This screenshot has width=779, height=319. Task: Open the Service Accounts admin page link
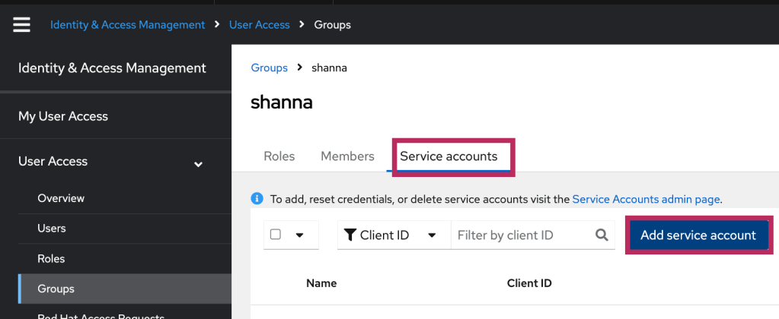click(645, 199)
